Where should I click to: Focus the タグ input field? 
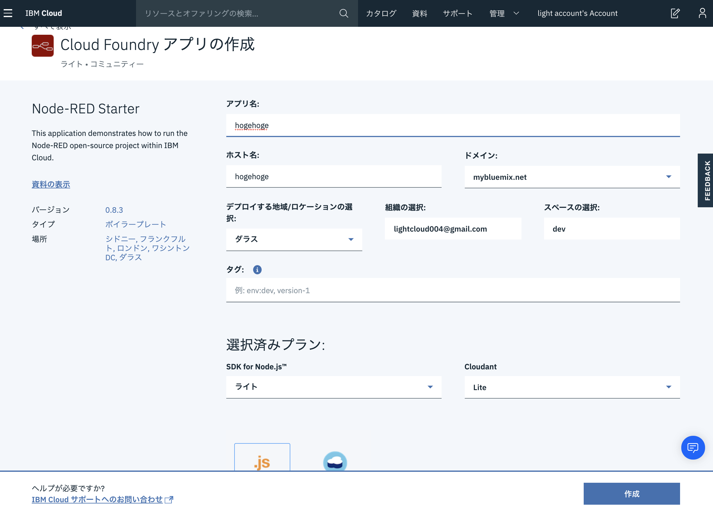(x=453, y=290)
